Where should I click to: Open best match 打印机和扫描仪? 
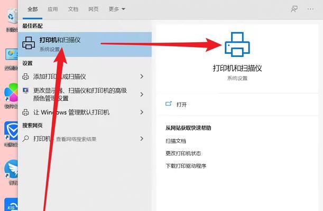click(x=85, y=44)
